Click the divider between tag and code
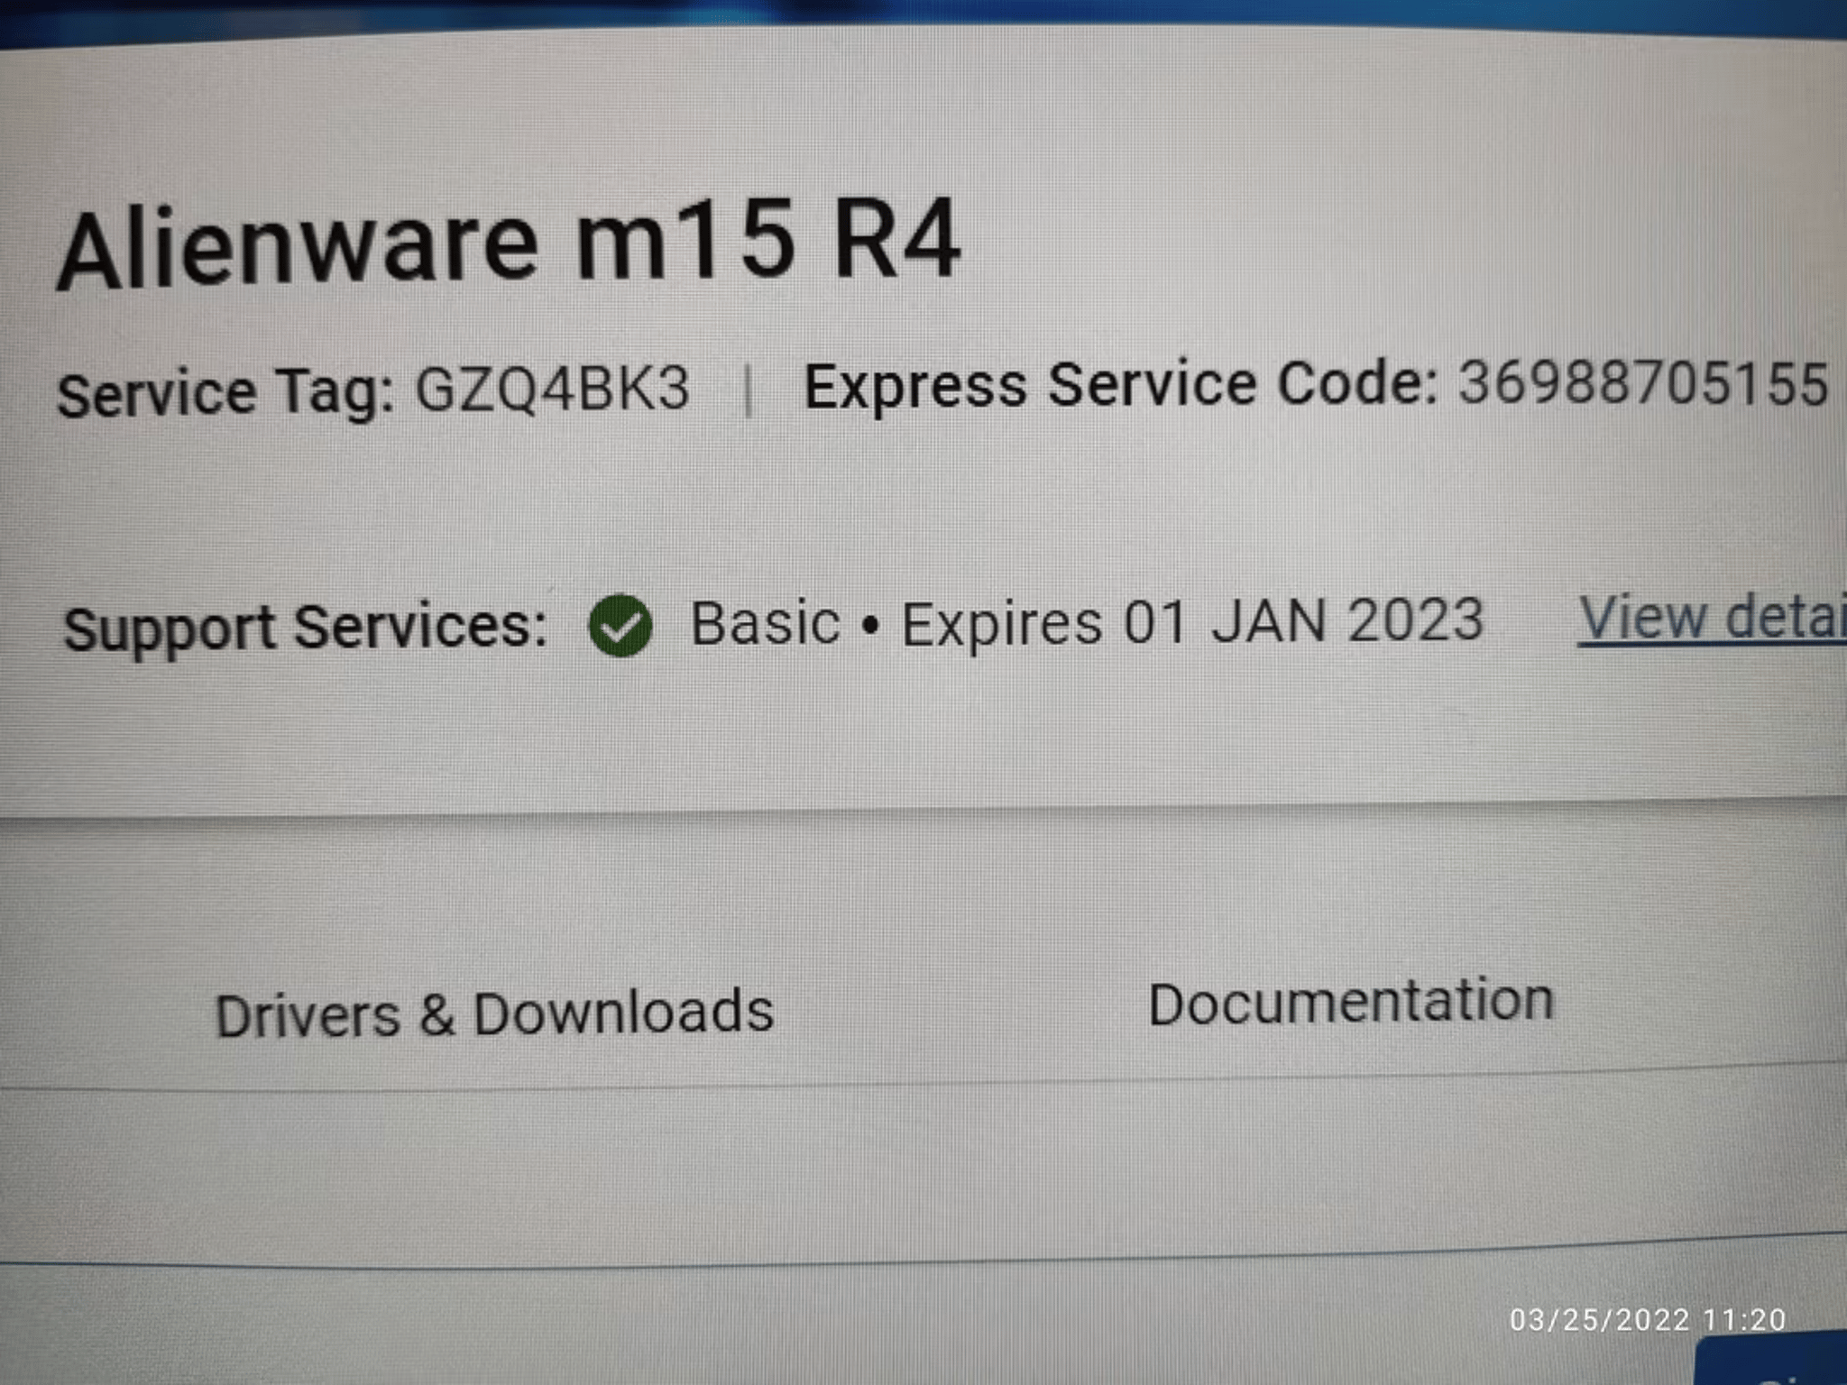Image resolution: width=1847 pixels, height=1385 pixels. coord(751,388)
